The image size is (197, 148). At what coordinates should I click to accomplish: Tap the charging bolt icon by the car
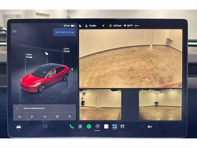point(72,69)
